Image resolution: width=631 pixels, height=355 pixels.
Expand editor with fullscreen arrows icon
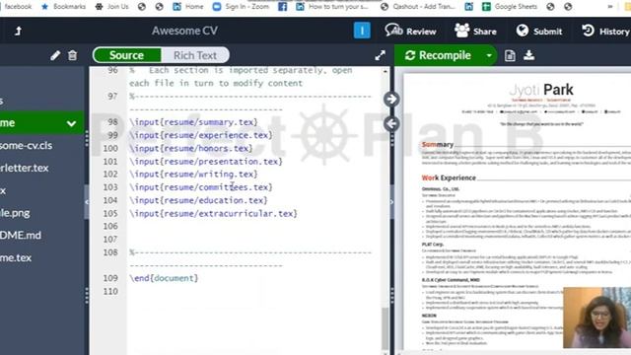click(x=380, y=55)
